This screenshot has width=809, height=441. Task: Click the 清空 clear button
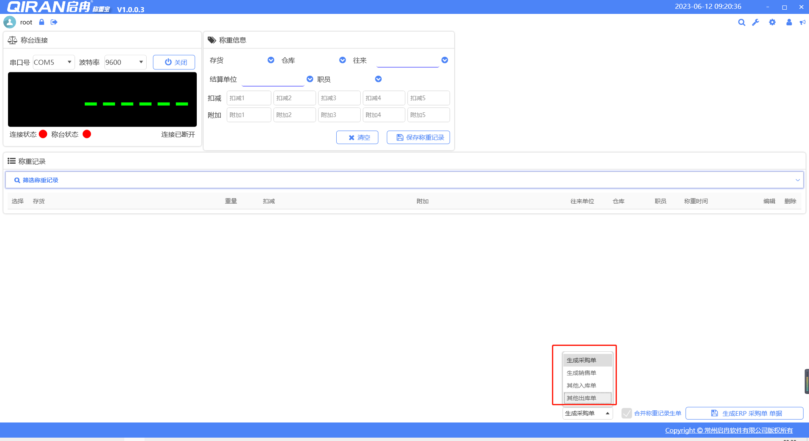tap(357, 138)
